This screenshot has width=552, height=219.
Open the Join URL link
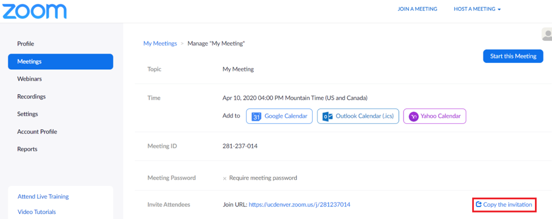pos(300,204)
